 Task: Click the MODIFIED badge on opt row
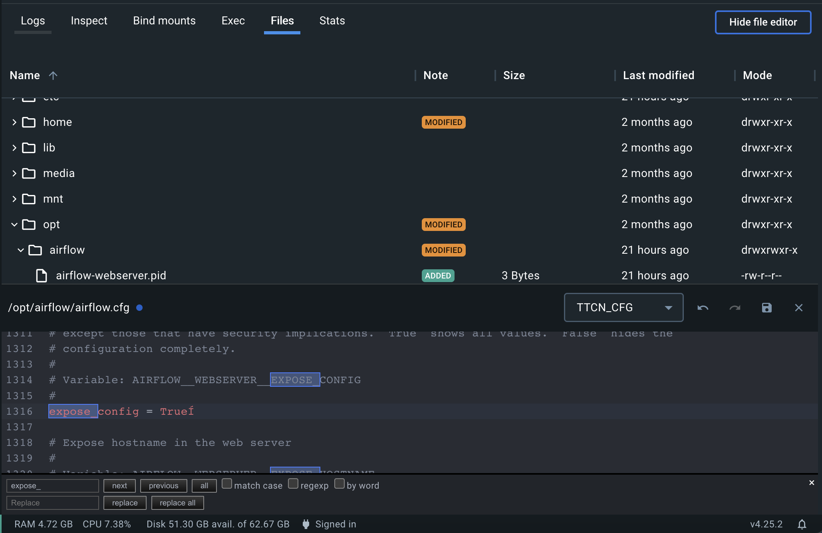443,225
